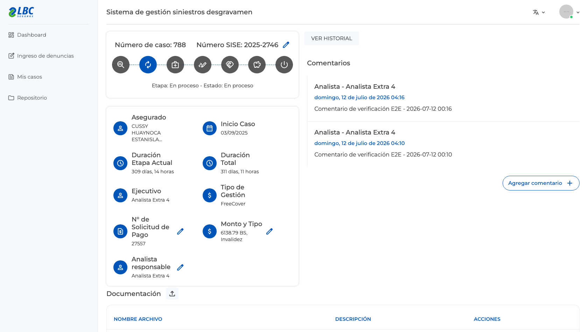This screenshot has height=332, width=588.
Task: Click the magnifier analysis stage icon
Action: click(x=121, y=65)
